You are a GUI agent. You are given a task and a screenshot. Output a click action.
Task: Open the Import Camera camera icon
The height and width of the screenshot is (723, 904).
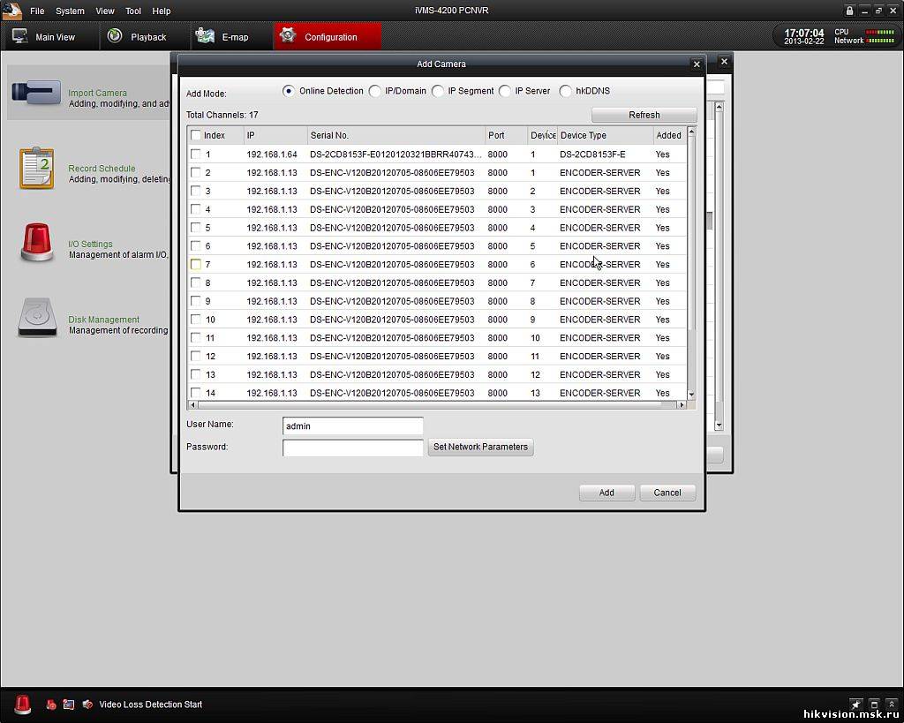pos(36,93)
